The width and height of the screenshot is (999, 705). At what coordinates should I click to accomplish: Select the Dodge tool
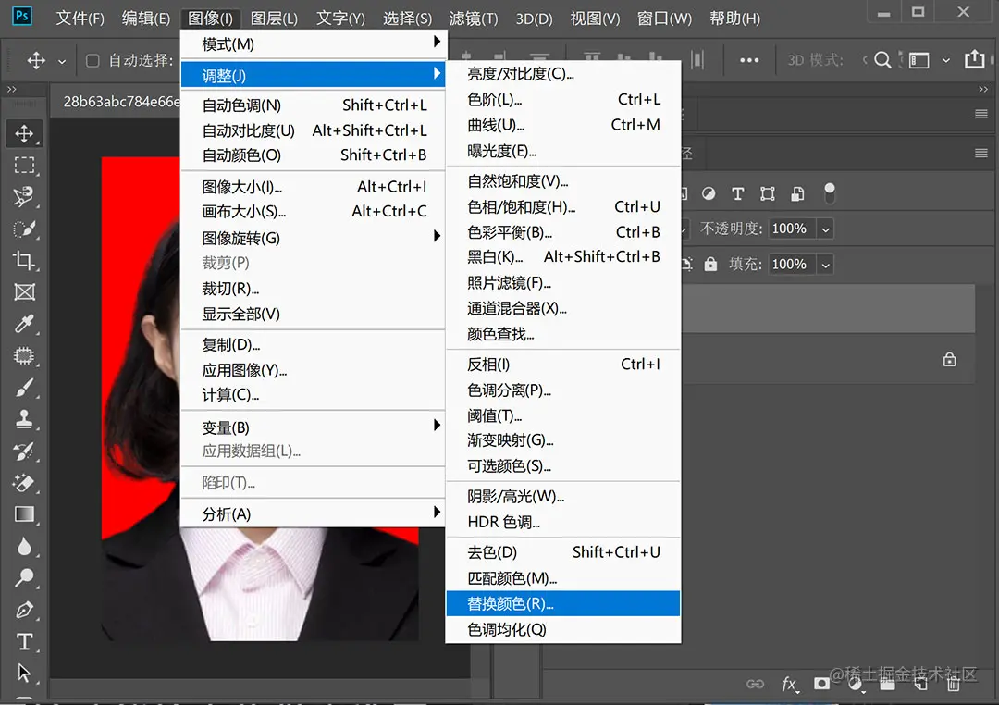(x=24, y=578)
